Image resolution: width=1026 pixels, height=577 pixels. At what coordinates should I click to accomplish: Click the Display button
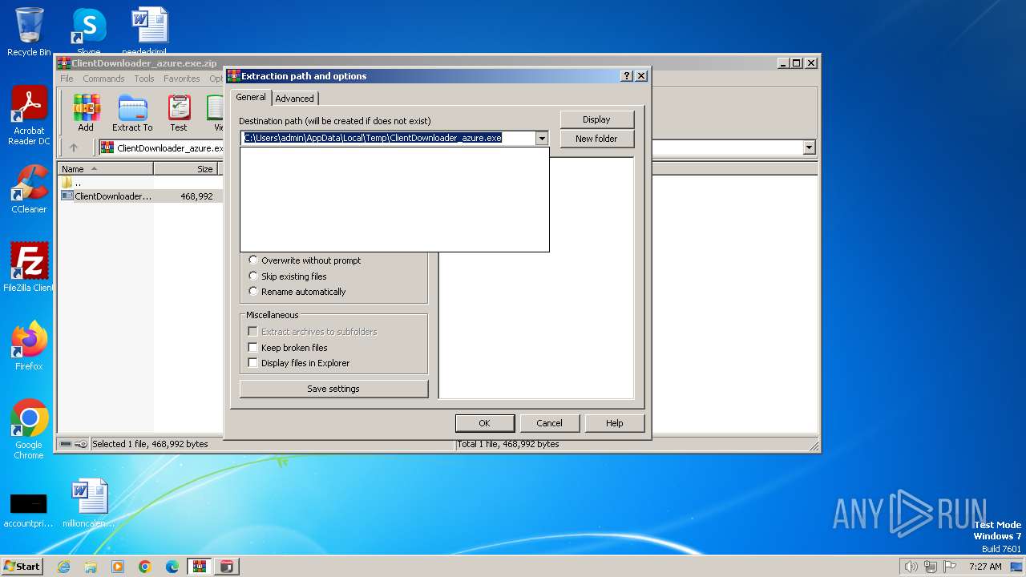[x=596, y=119]
